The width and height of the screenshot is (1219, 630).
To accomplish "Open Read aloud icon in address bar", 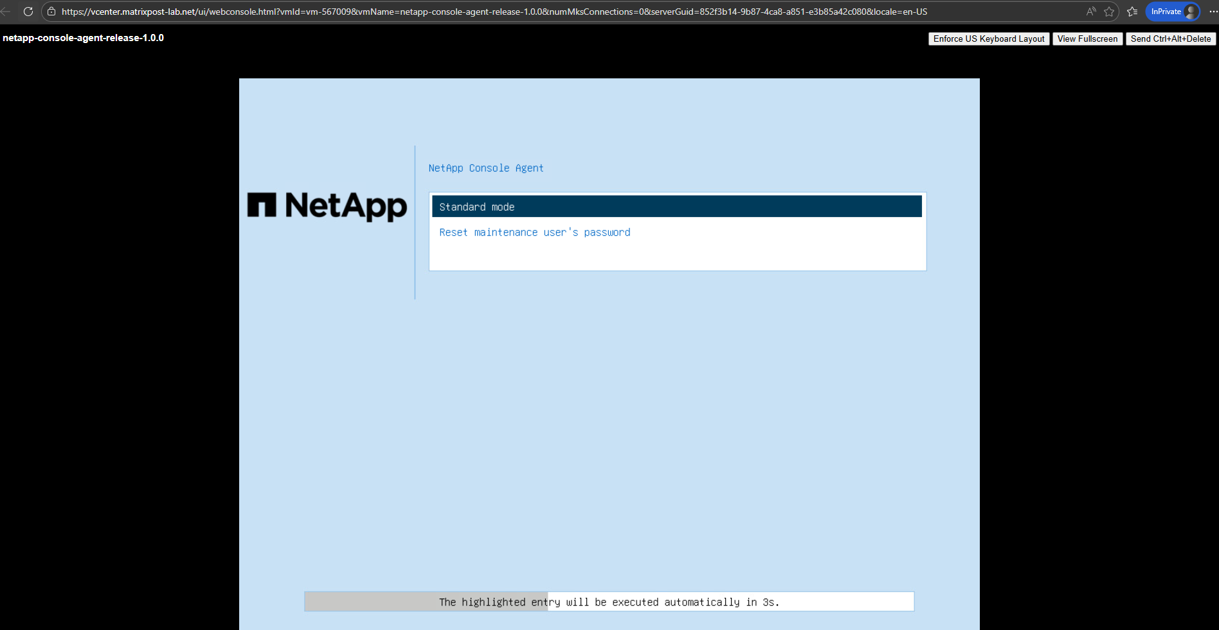I will point(1091,12).
